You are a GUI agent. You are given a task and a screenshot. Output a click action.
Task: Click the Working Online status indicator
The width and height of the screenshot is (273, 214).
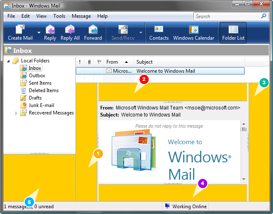[186, 207]
